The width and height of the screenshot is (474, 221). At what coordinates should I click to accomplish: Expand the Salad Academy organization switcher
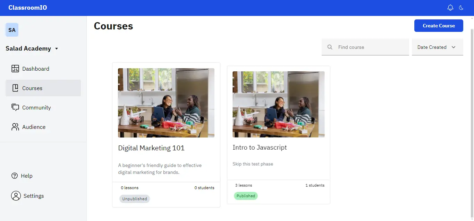click(x=32, y=48)
